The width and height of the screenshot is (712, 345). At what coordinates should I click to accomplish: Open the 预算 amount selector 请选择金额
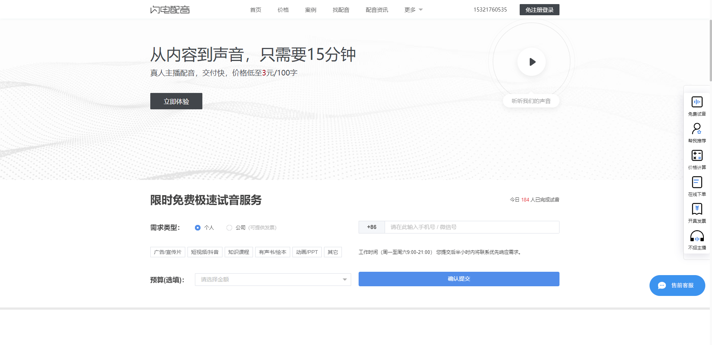pos(273,279)
